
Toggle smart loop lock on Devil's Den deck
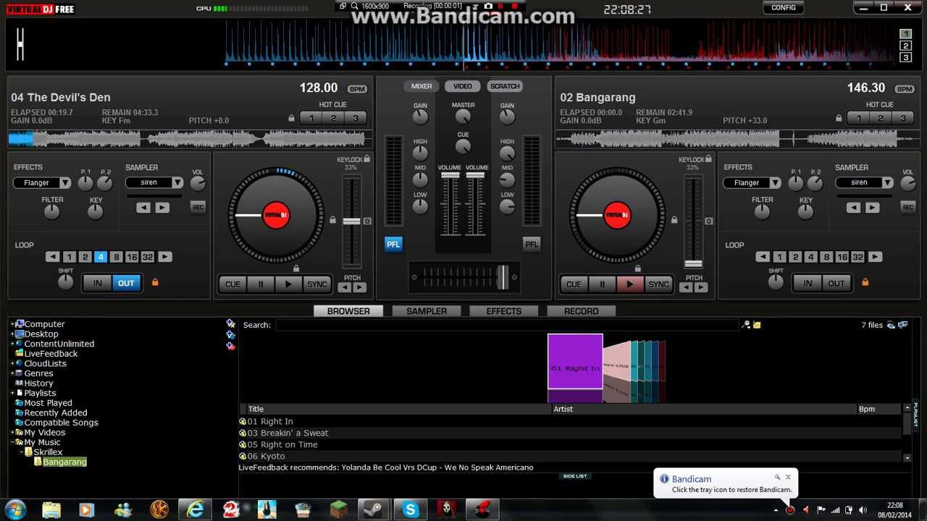tap(154, 282)
